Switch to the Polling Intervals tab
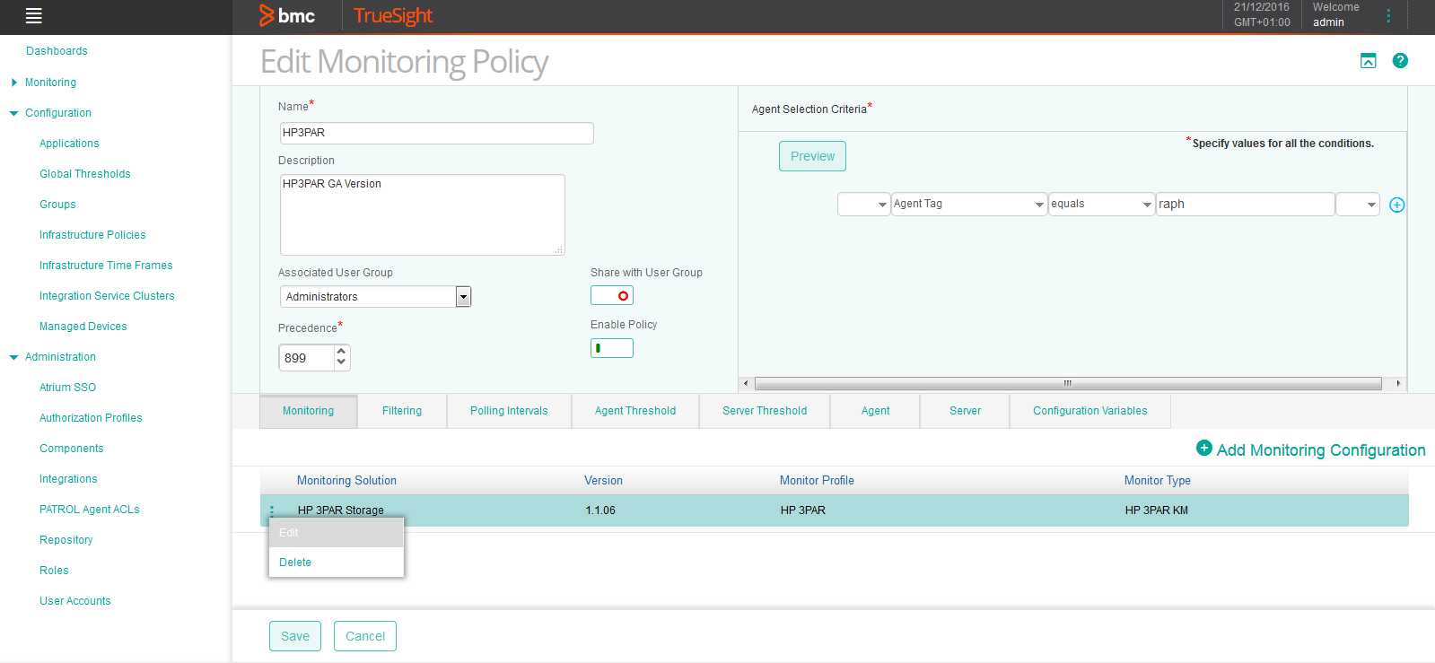This screenshot has width=1435, height=663. 509,411
